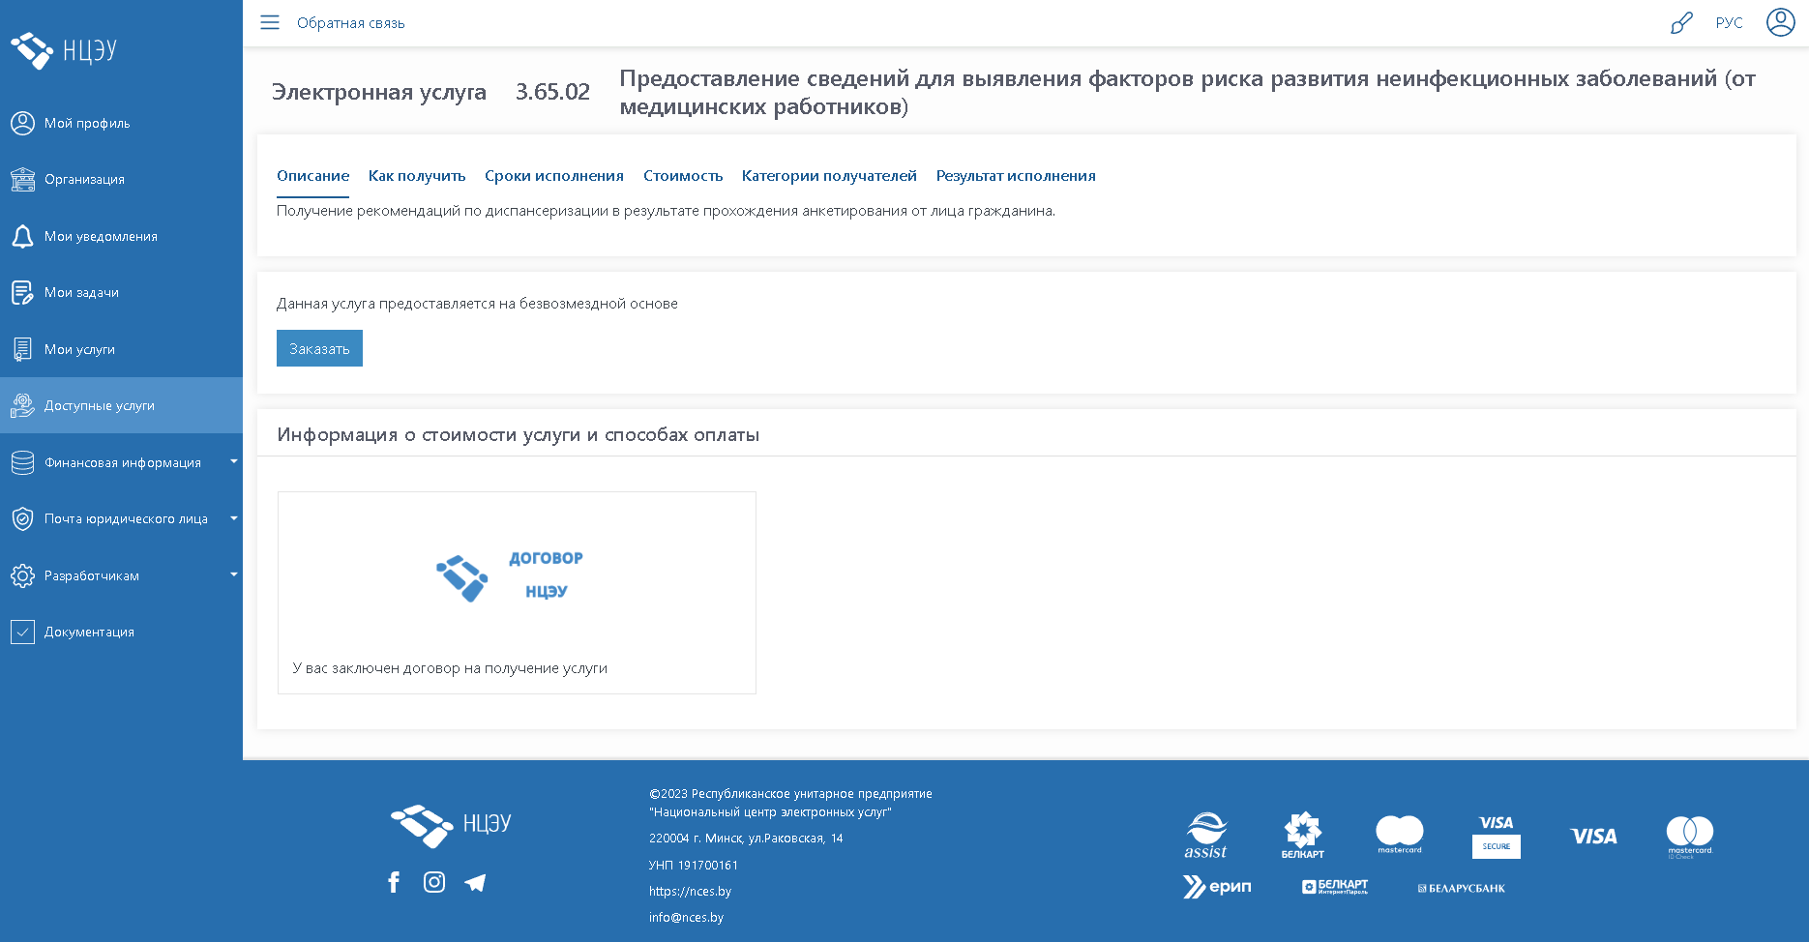Image resolution: width=1809 pixels, height=942 pixels.
Task: Expand the Разработчикам submenu arrow
Action: (233, 575)
